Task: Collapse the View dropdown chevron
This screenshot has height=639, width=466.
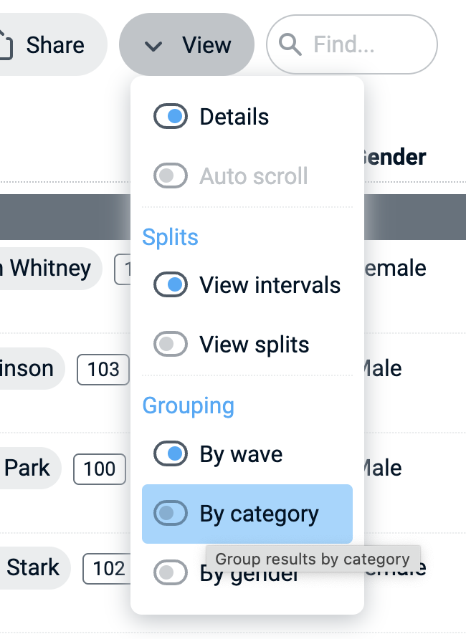Action: tap(153, 47)
